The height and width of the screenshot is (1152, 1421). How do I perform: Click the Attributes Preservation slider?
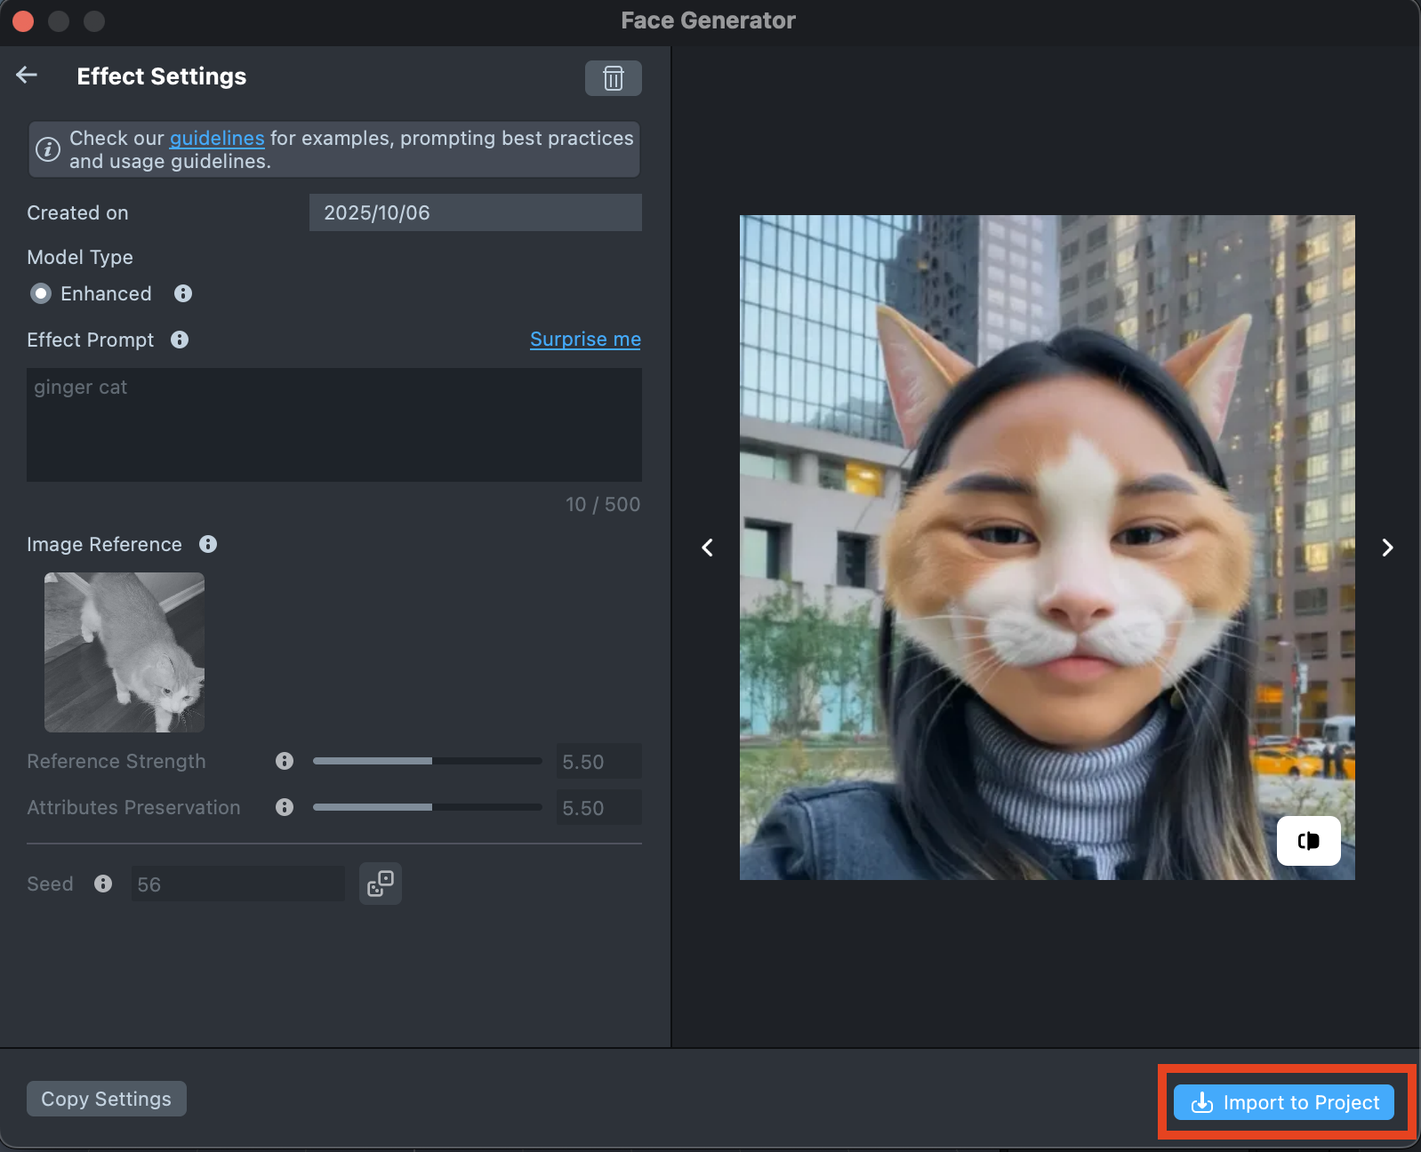(x=428, y=807)
